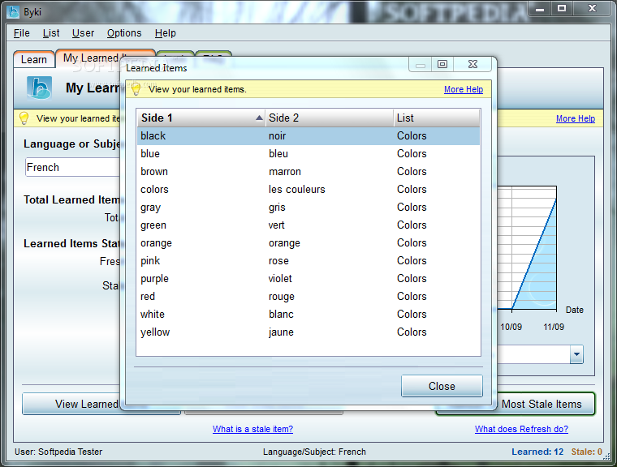Screen dimensions: 617x467
Task: Click the 'marron' cell
Action: (x=285, y=171)
